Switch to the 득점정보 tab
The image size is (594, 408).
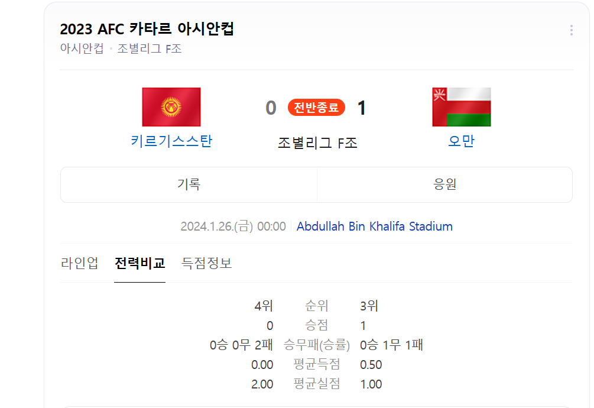[x=206, y=264]
